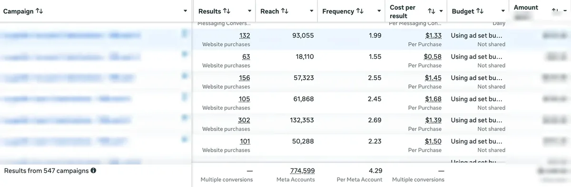Viewport: 571px width, 187px height.
Task: Open the Reach column dropdown caret
Action: point(312,11)
